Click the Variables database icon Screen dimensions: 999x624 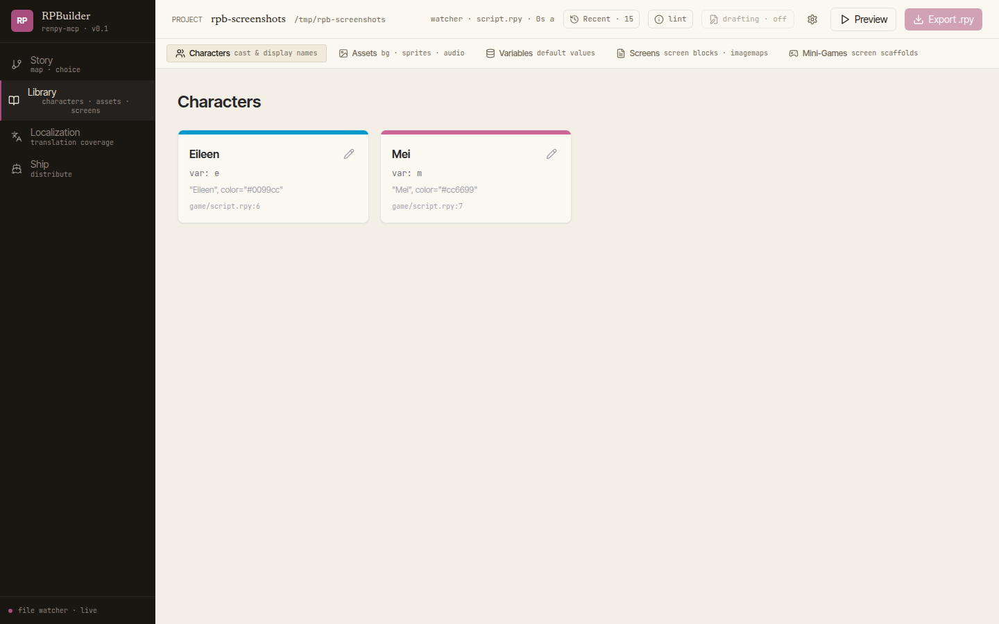(490, 53)
